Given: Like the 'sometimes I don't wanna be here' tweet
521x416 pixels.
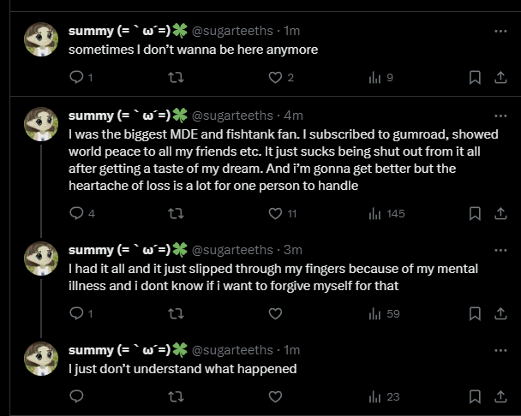Looking at the screenshot, I should coord(275,77).
